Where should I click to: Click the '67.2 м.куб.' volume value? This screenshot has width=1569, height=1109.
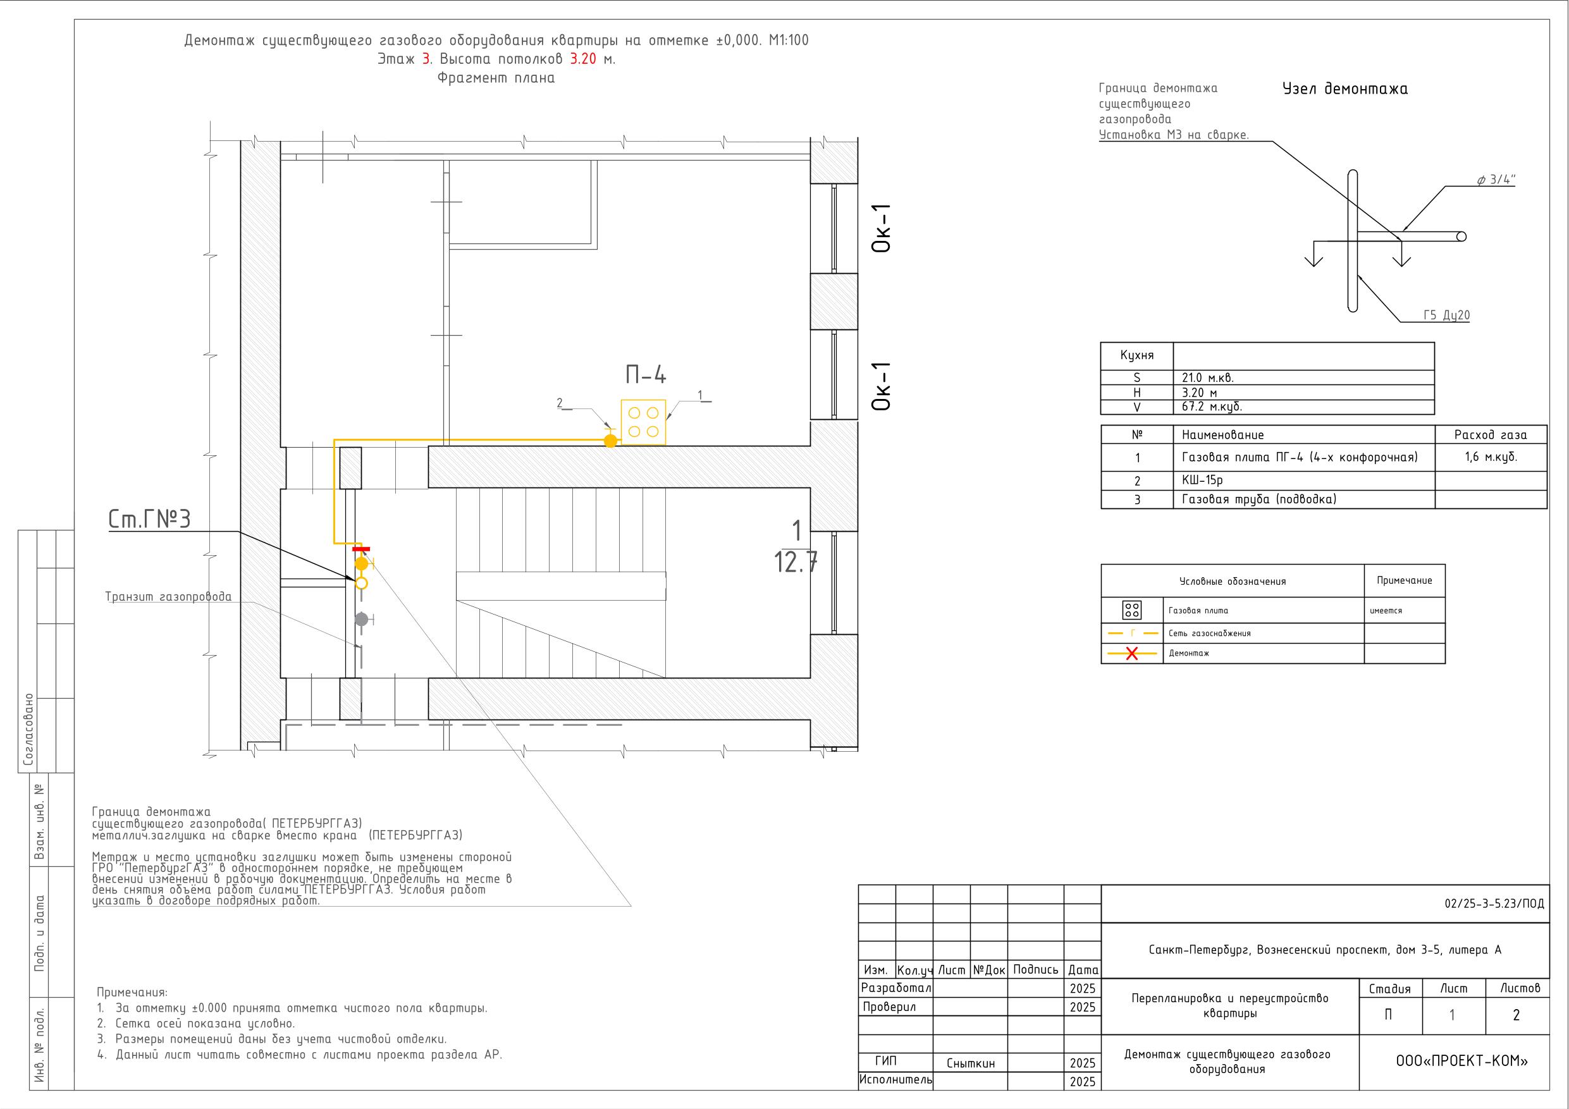(x=1212, y=407)
